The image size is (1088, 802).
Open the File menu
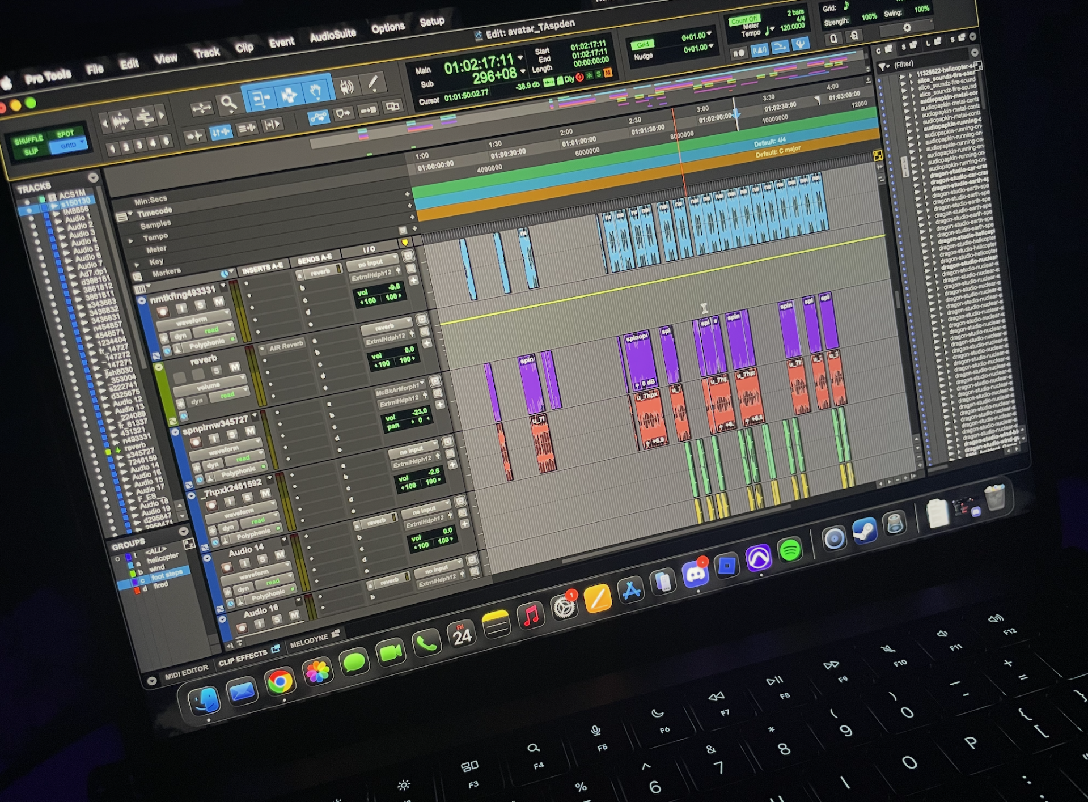(x=95, y=69)
